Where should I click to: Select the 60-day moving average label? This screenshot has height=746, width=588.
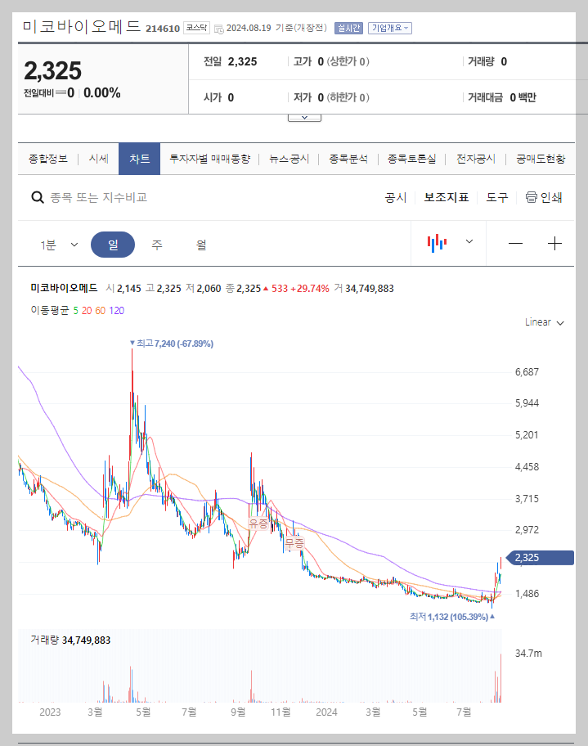[100, 311]
